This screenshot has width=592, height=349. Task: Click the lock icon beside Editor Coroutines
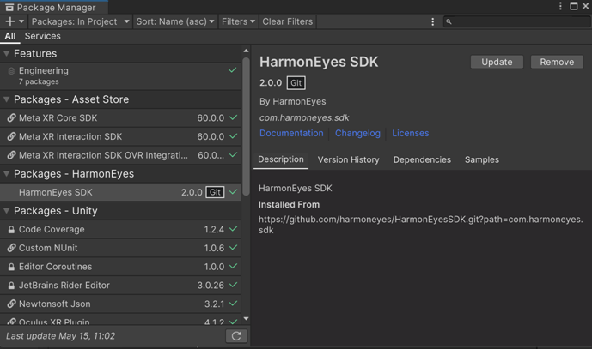[11, 267]
